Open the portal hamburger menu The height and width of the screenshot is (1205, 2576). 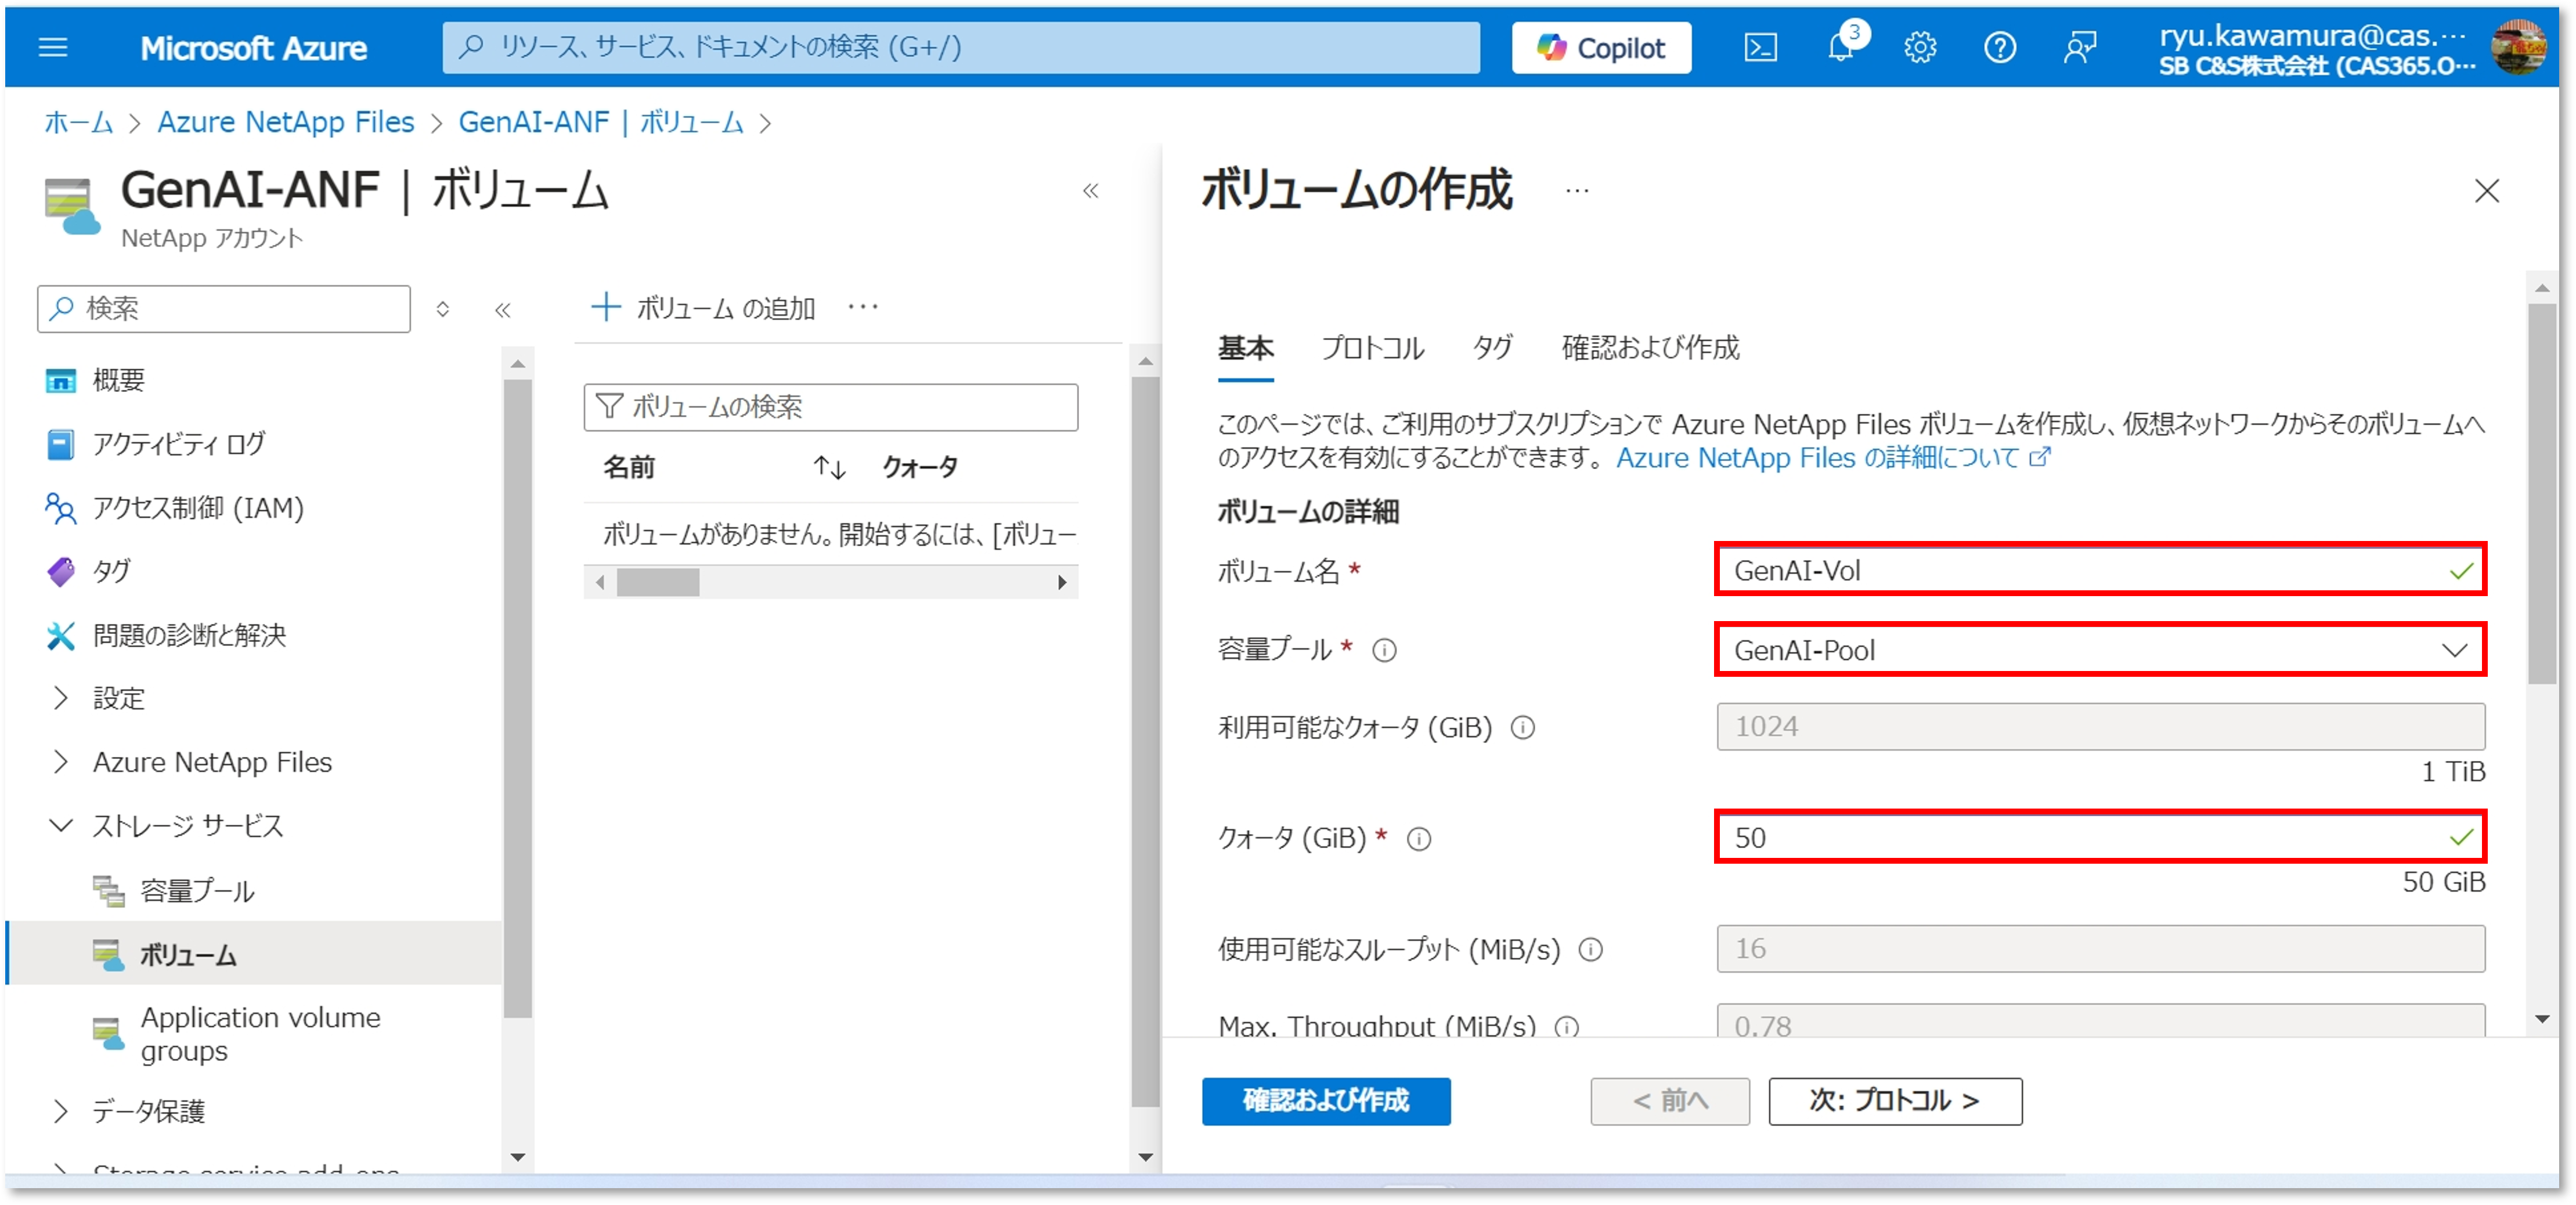[53, 47]
